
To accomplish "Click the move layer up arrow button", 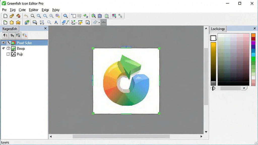I will click(x=5, y=35).
